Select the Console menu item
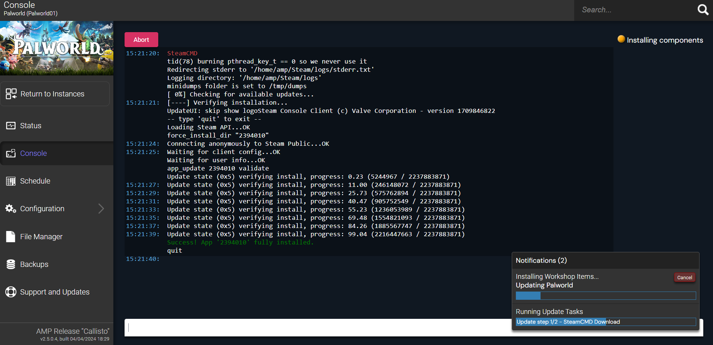This screenshot has width=713, height=345. (56, 153)
